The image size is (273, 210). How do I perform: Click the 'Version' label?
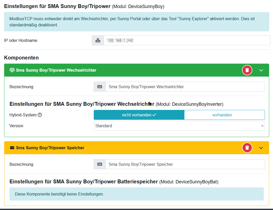click(16, 126)
